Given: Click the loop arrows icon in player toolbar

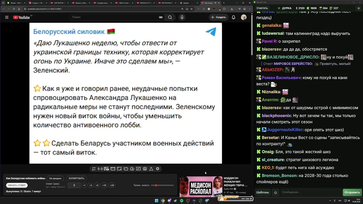Looking at the screenshot, I should click(x=94, y=169).
